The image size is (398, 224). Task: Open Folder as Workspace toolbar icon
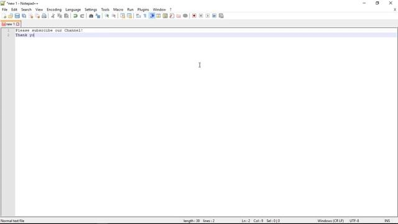pyautogui.click(x=178, y=16)
